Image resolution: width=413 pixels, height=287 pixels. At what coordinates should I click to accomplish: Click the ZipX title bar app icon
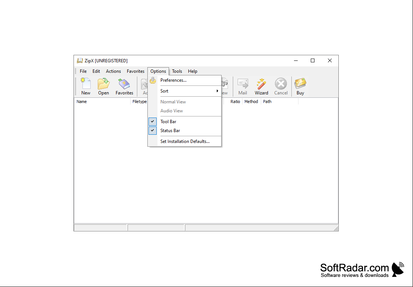pos(79,60)
